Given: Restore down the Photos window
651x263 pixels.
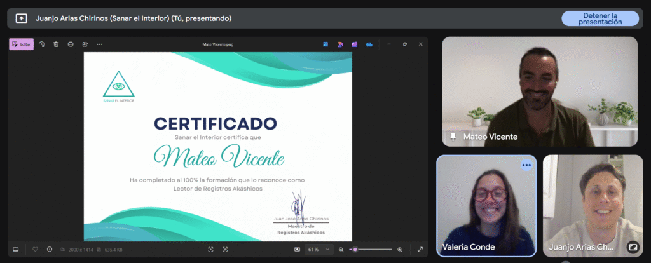Looking at the screenshot, I should [x=405, y=44].
